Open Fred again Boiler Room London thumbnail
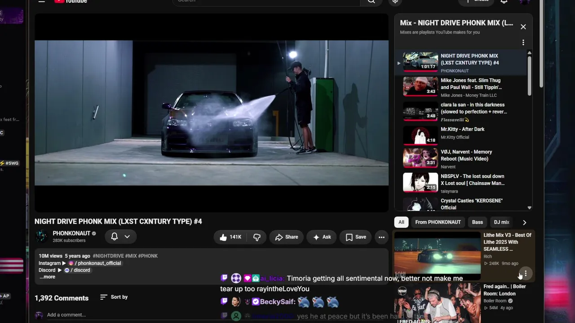Image resolution: width=575 pixels, height=323 pixels. tap(438, 303)
